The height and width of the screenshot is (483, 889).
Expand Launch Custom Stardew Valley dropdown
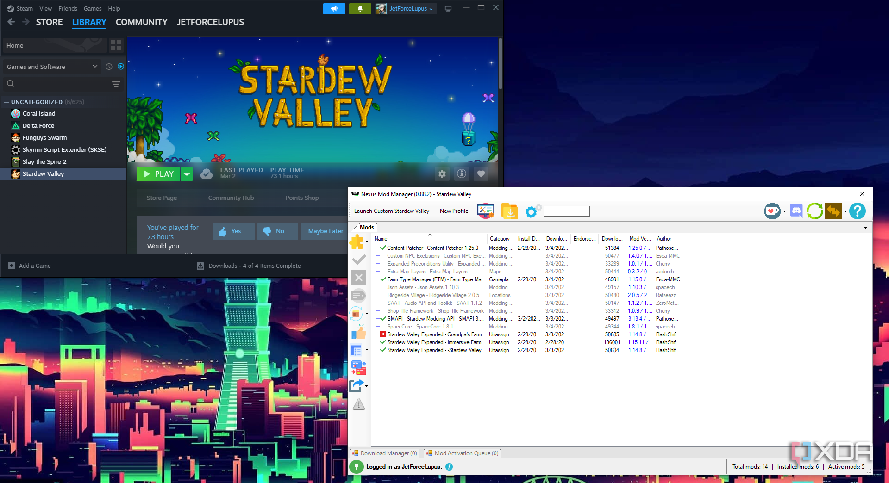(435, 211)
